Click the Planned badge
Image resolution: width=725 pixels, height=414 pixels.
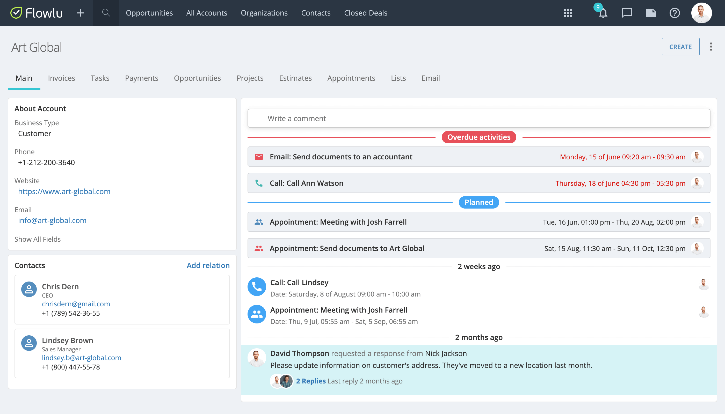tap(479, 202)
